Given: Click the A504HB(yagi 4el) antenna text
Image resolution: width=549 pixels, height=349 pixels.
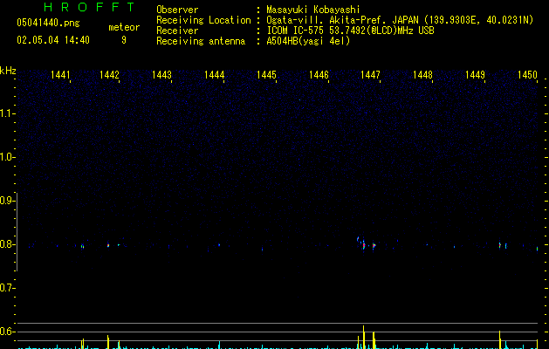Looking at the screenshot, I should tap(308, 41).
